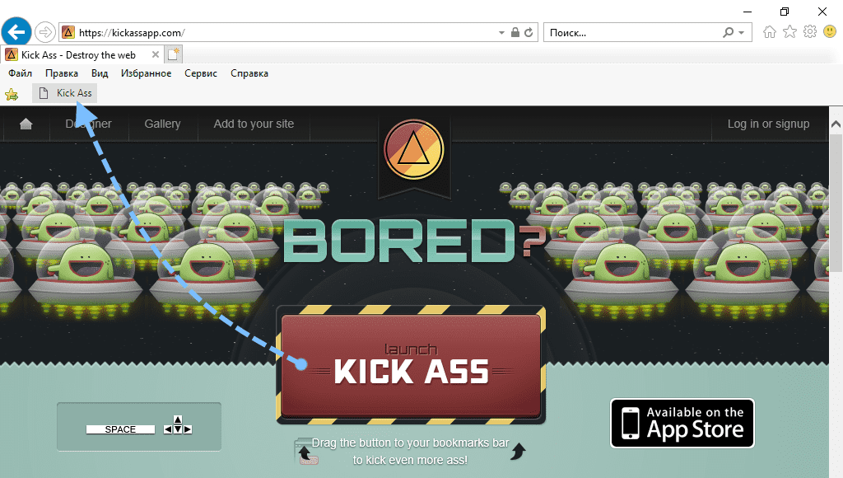Open the Файл menu

20,73
